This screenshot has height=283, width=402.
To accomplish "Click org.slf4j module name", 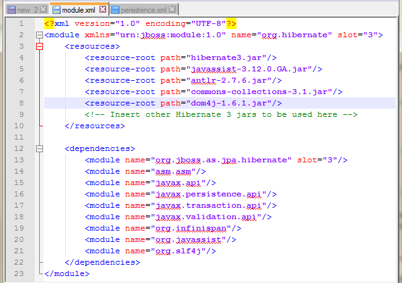I will tap(178, 251).
